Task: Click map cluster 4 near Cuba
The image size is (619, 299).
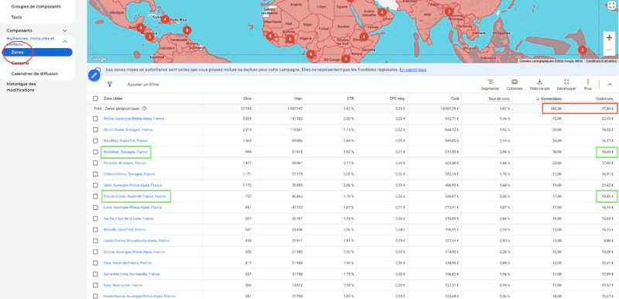Action: pos(165,19)
